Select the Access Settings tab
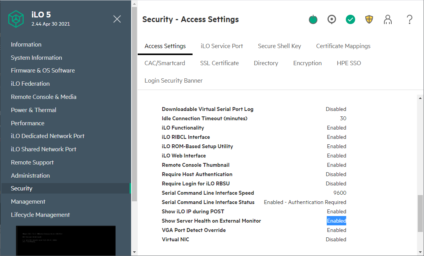This screenshot has width=424, height=256. [x=165, y=46]
